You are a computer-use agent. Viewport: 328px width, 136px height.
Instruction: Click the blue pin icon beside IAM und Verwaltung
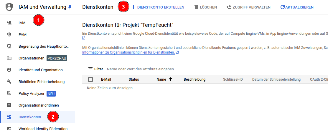(x=70, y=7)
